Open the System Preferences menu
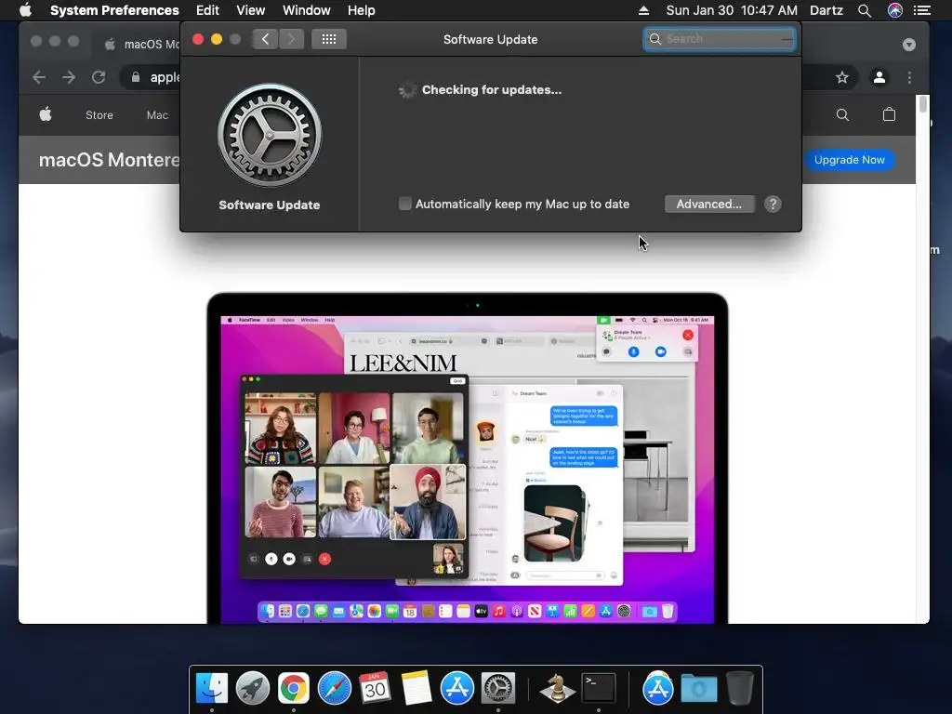 [114, 10]
